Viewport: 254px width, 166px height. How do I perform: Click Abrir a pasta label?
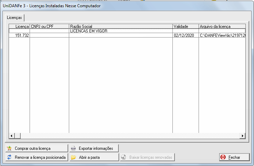(89, 157)
